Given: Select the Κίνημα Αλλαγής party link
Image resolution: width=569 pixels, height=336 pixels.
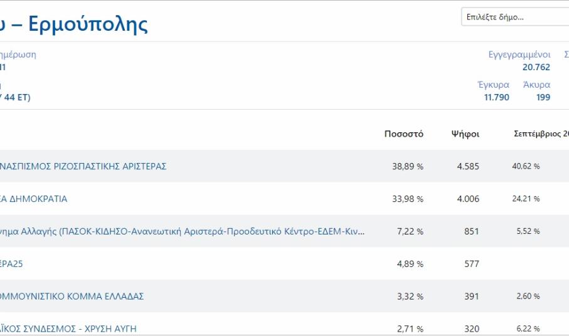Looking at the screenshot, I should [x=182, y=231].
